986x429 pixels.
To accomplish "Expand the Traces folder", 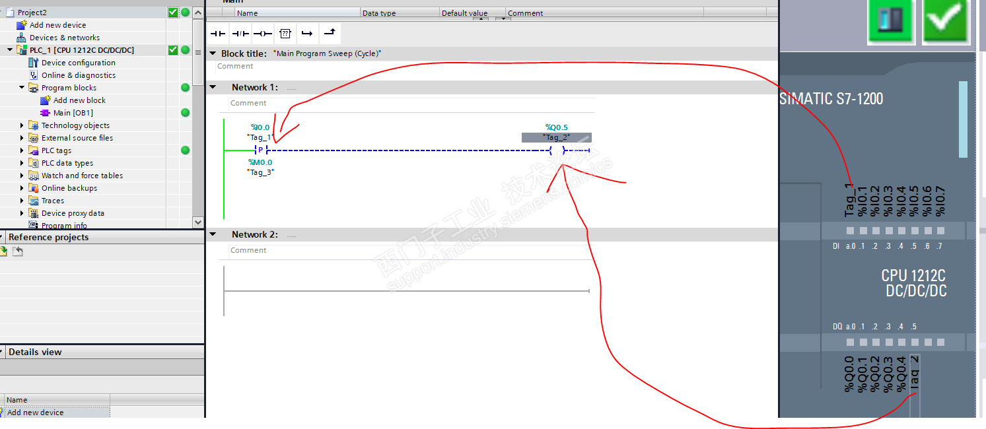I will point(22,201).
